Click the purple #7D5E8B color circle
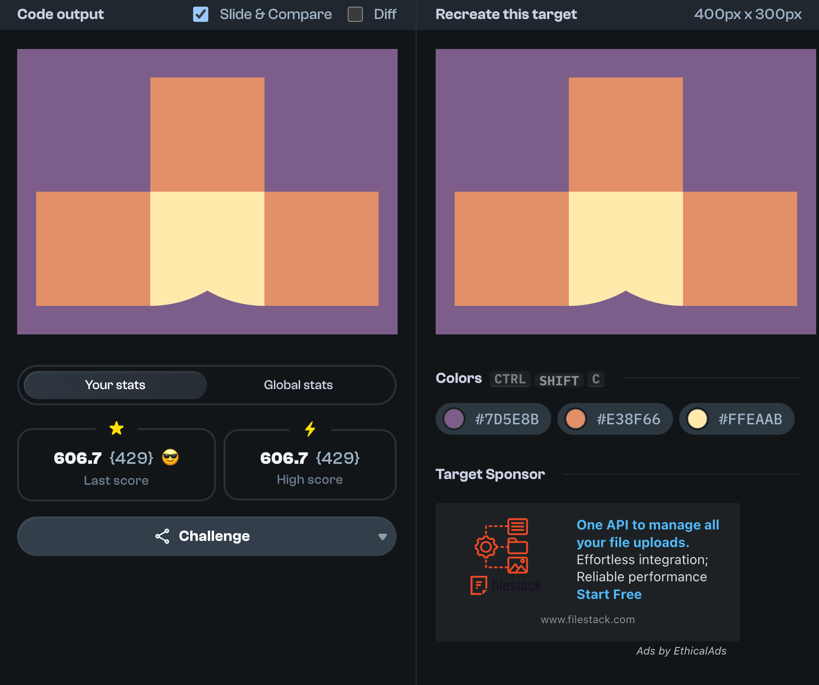The height and width of the screenshot is (685, 819). [x=454, y=419]
